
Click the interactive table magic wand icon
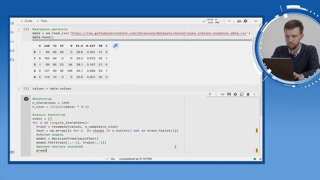115,45
